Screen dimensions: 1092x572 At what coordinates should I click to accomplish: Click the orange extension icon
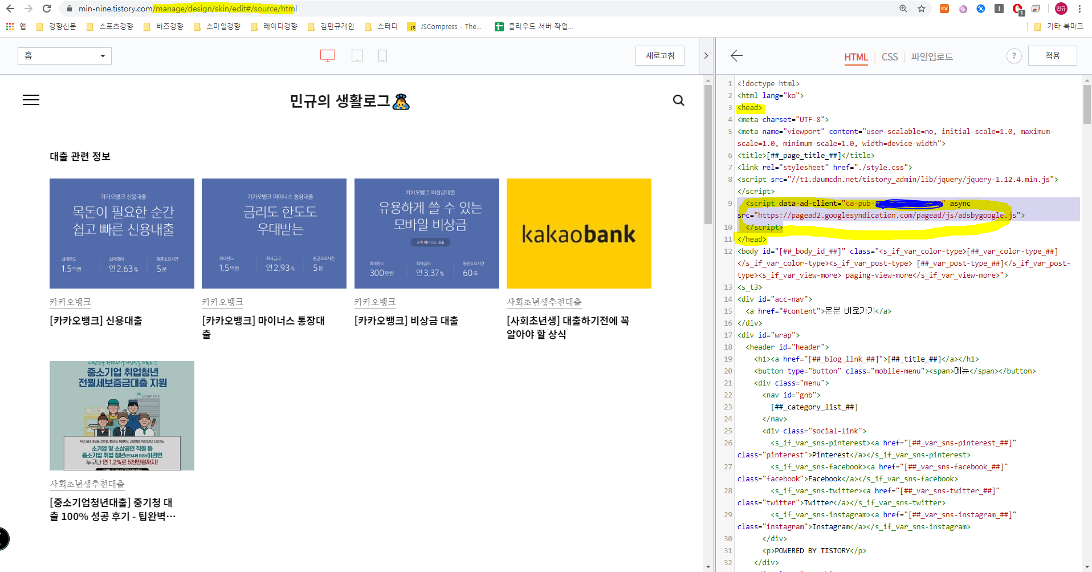click(x=944, y=9)
